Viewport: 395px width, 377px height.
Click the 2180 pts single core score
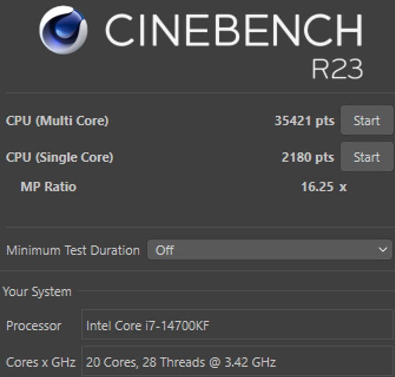(x=307, y=157)
